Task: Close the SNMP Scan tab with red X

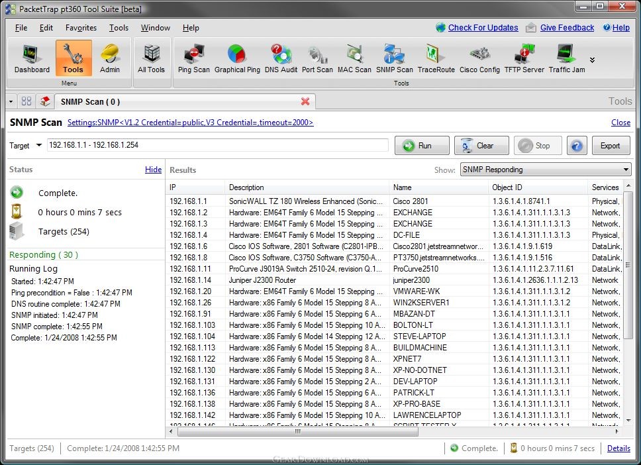Action: coord(305,101)
